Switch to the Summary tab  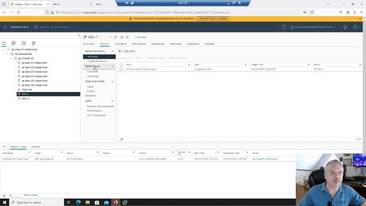(89, 44)
